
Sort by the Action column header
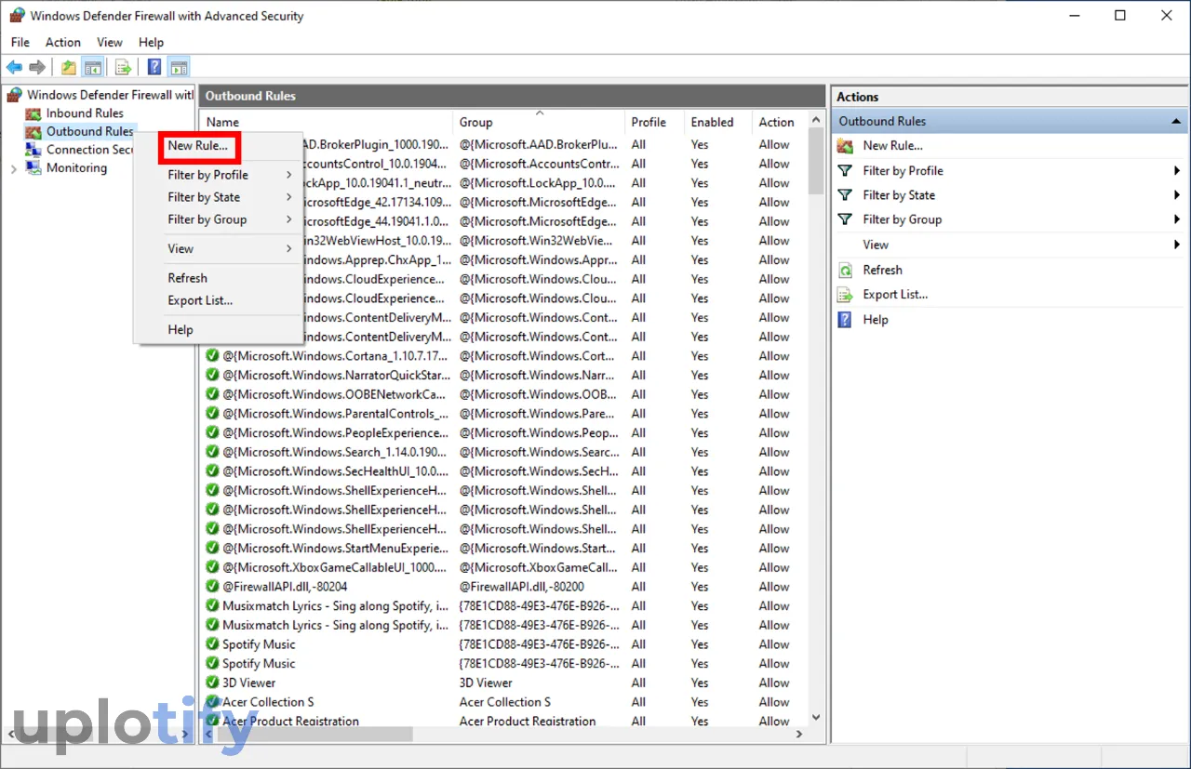click(780, 122)
